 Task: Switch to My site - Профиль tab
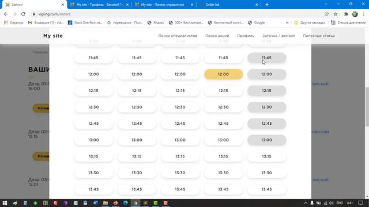pos(99,5)
